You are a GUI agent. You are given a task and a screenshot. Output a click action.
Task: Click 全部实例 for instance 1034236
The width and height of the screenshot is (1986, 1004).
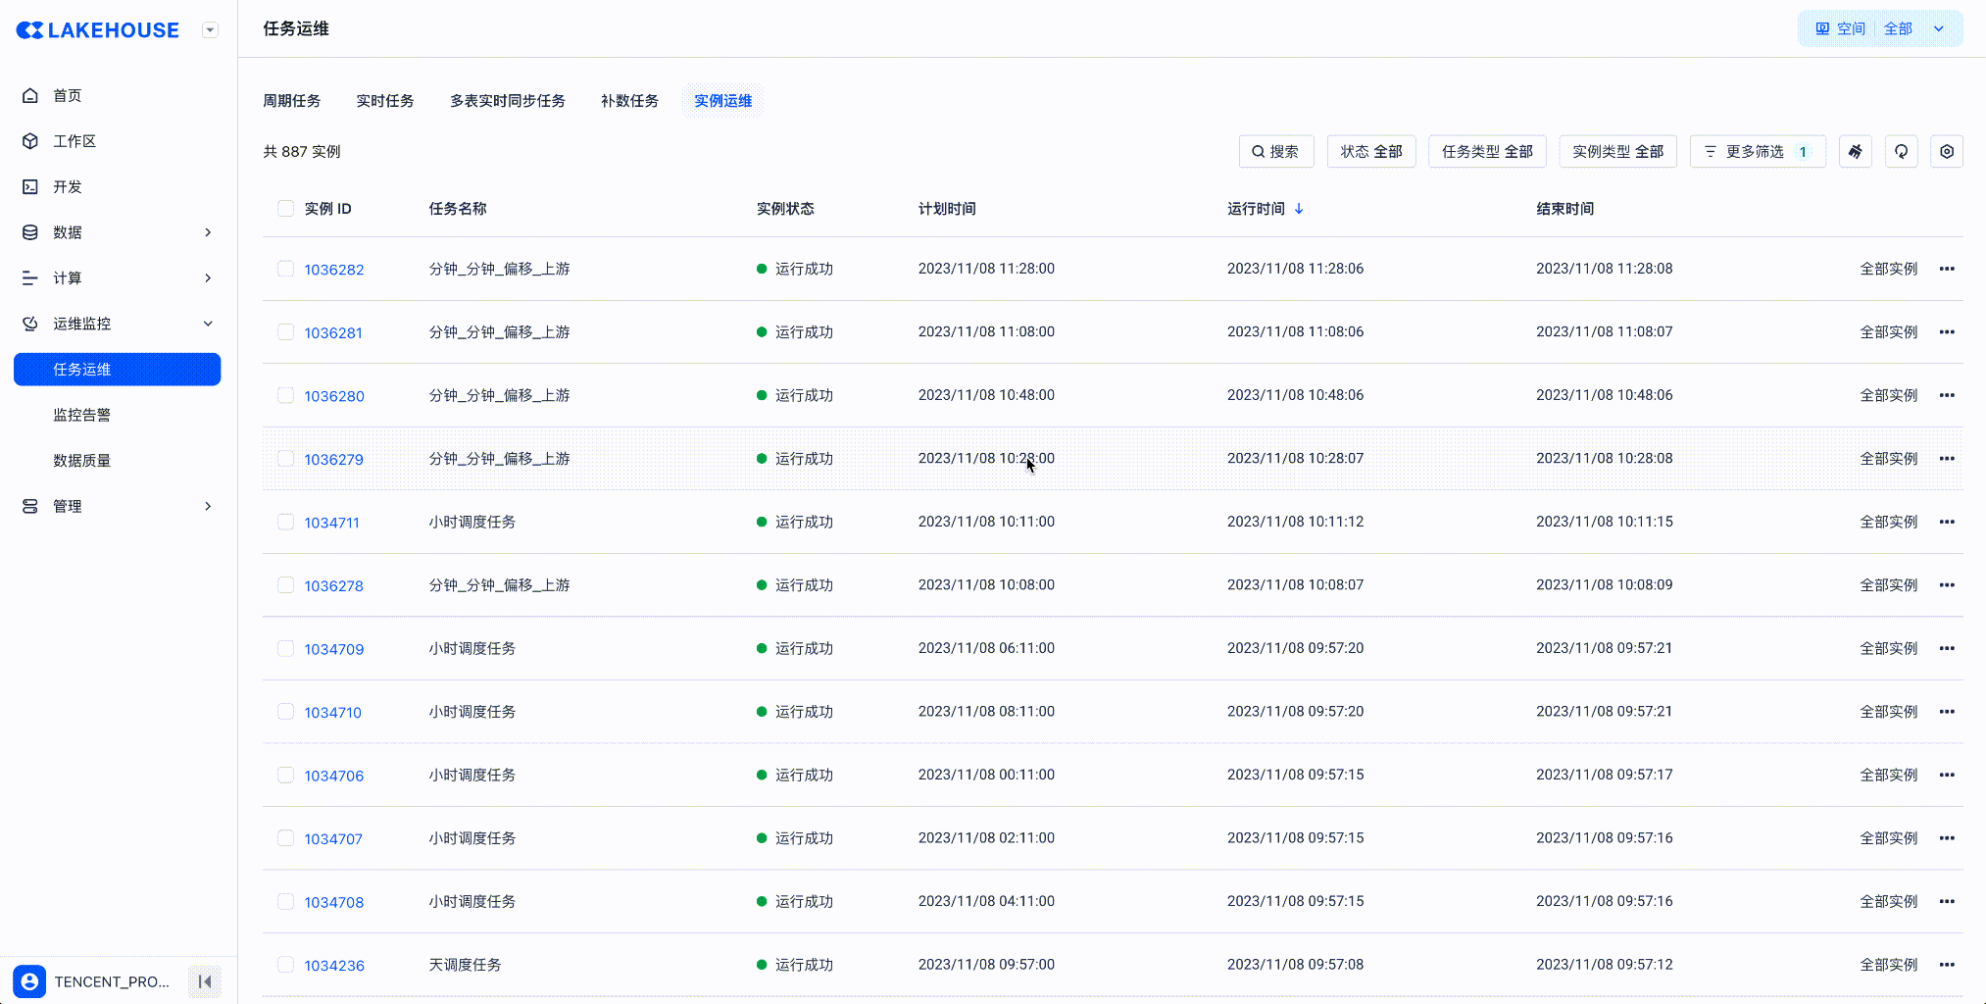click(1888, 965)
